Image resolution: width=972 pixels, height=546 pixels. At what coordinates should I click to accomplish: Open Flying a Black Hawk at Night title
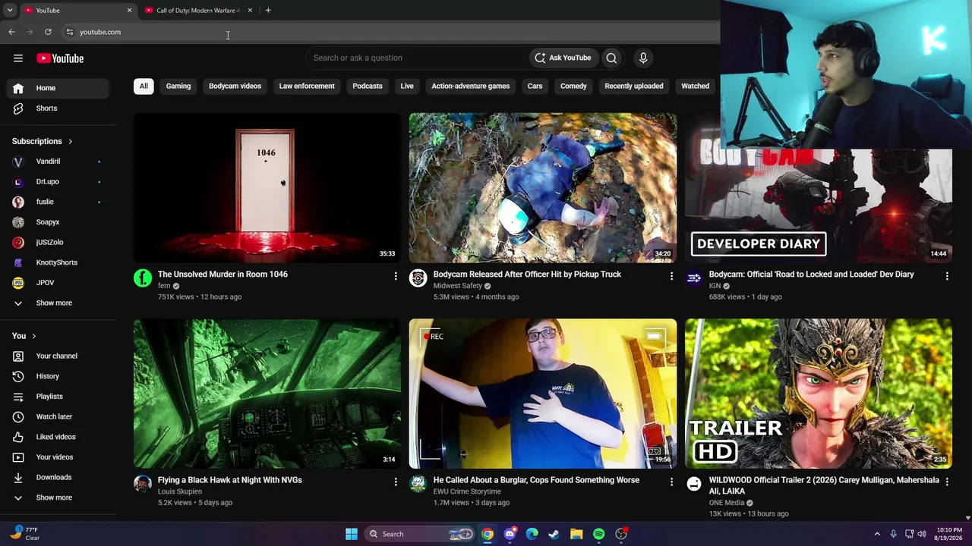point(230,480)
